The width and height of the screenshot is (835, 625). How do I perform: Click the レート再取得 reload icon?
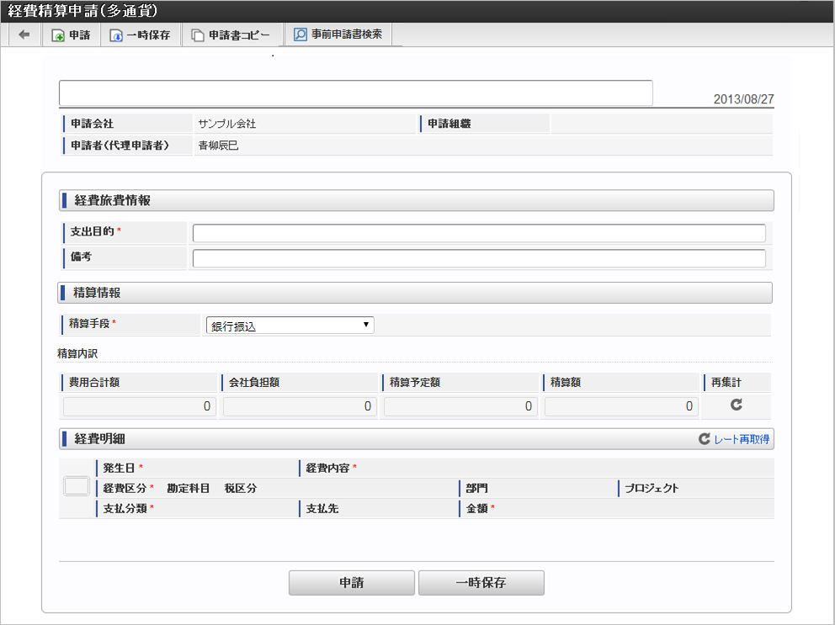(704, 439)
